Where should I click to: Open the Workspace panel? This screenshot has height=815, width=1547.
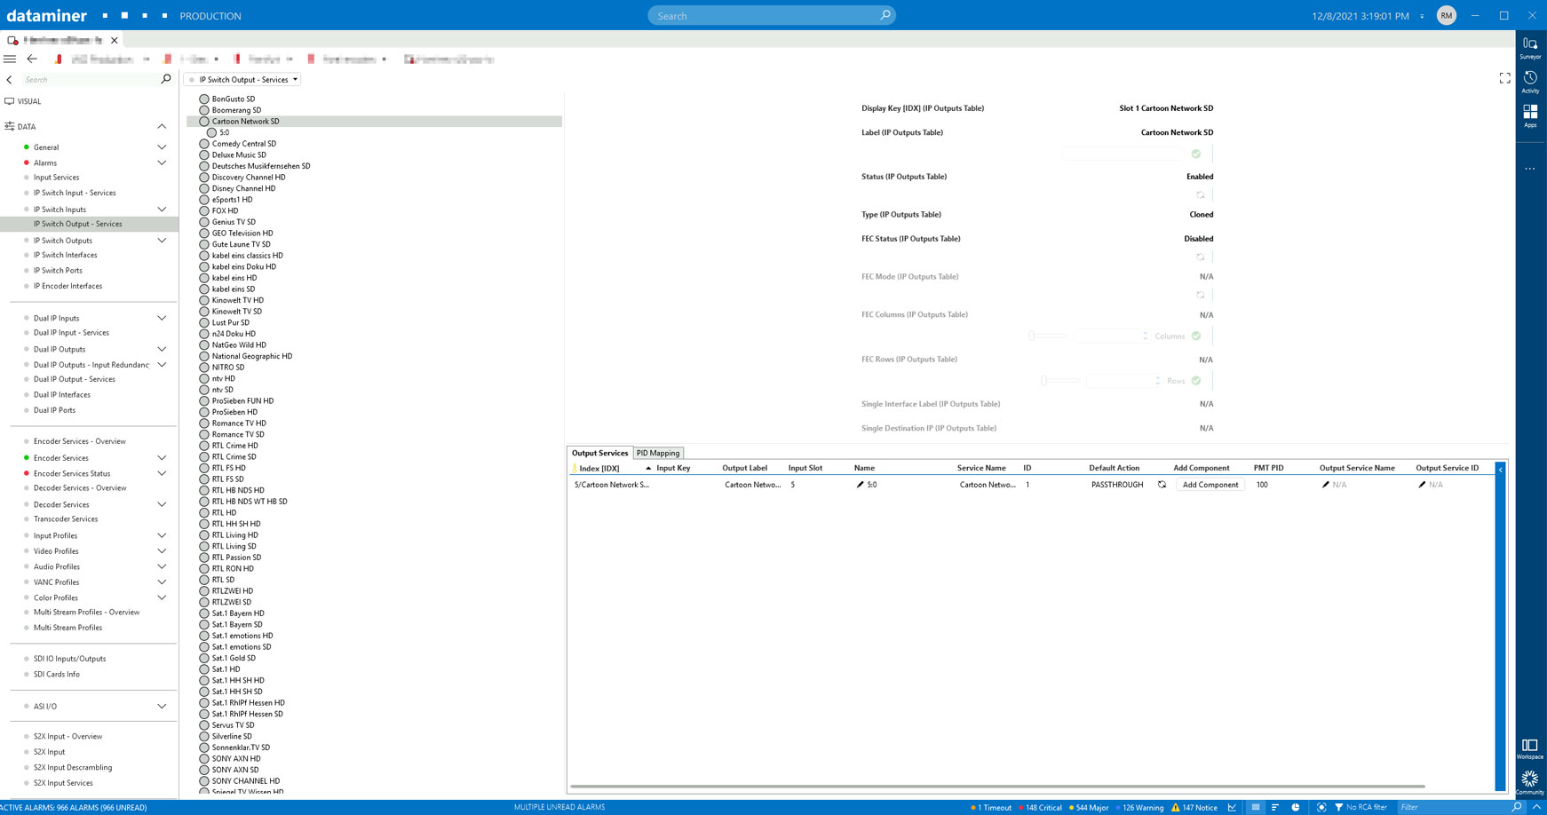coord(1530,748)
